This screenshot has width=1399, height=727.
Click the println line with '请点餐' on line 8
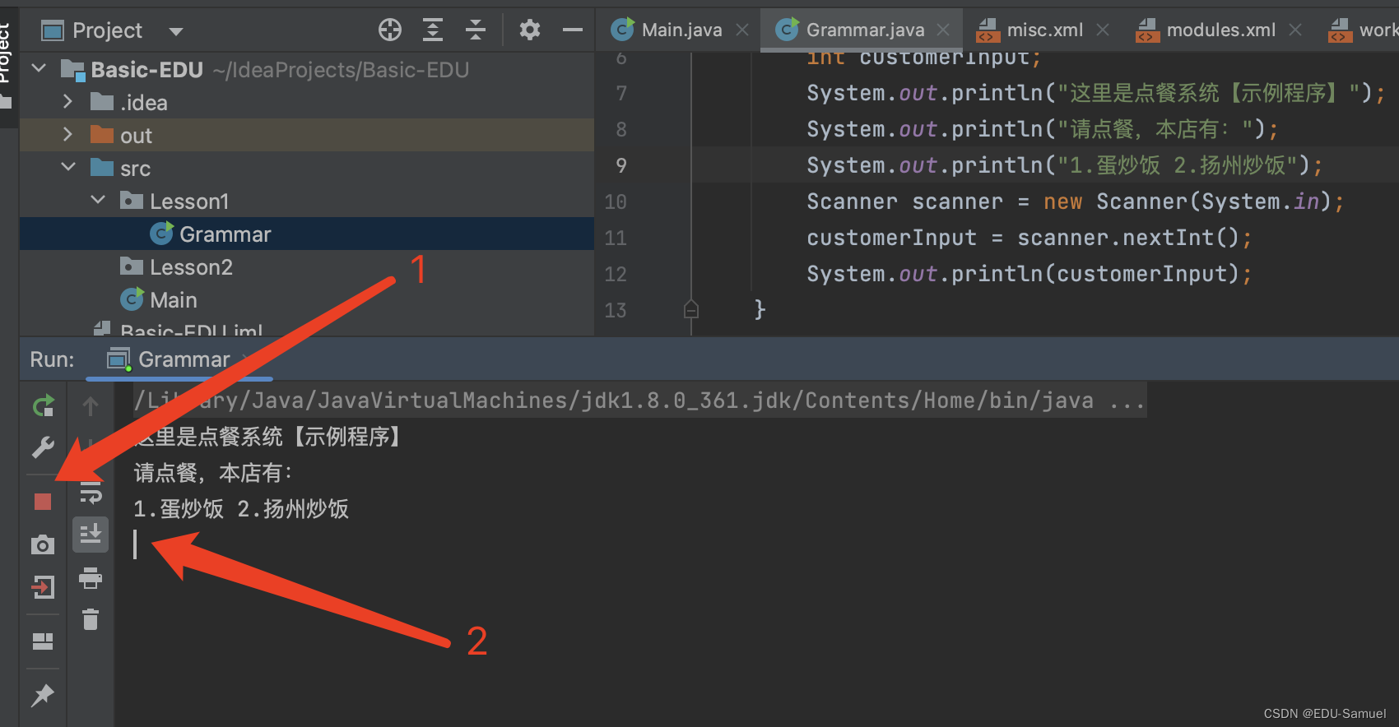[x=1042, y=129]
